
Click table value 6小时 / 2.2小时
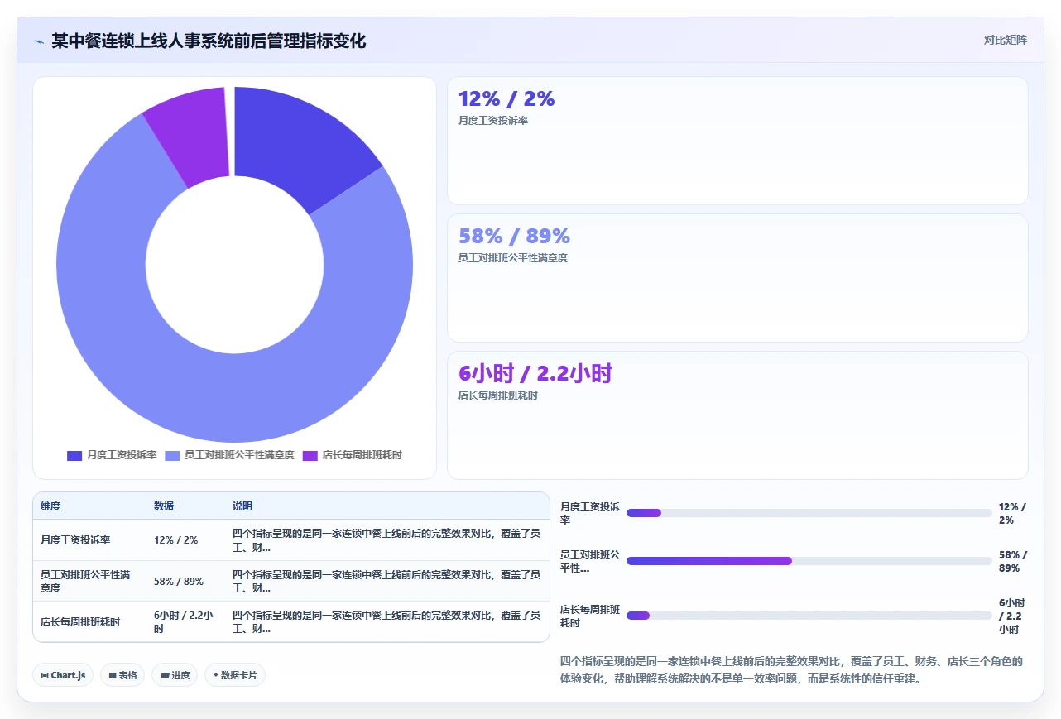184,622
